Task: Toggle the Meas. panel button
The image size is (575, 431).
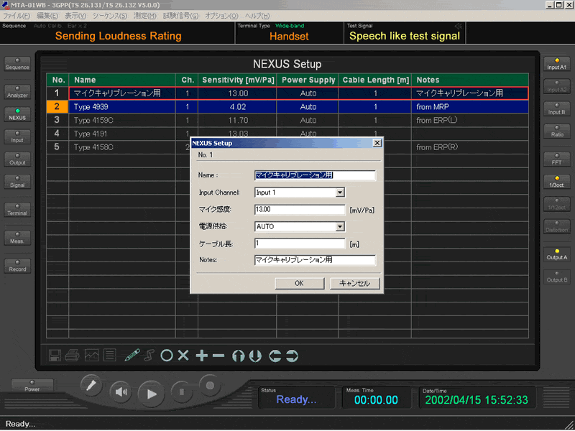Action: (17, 238)
